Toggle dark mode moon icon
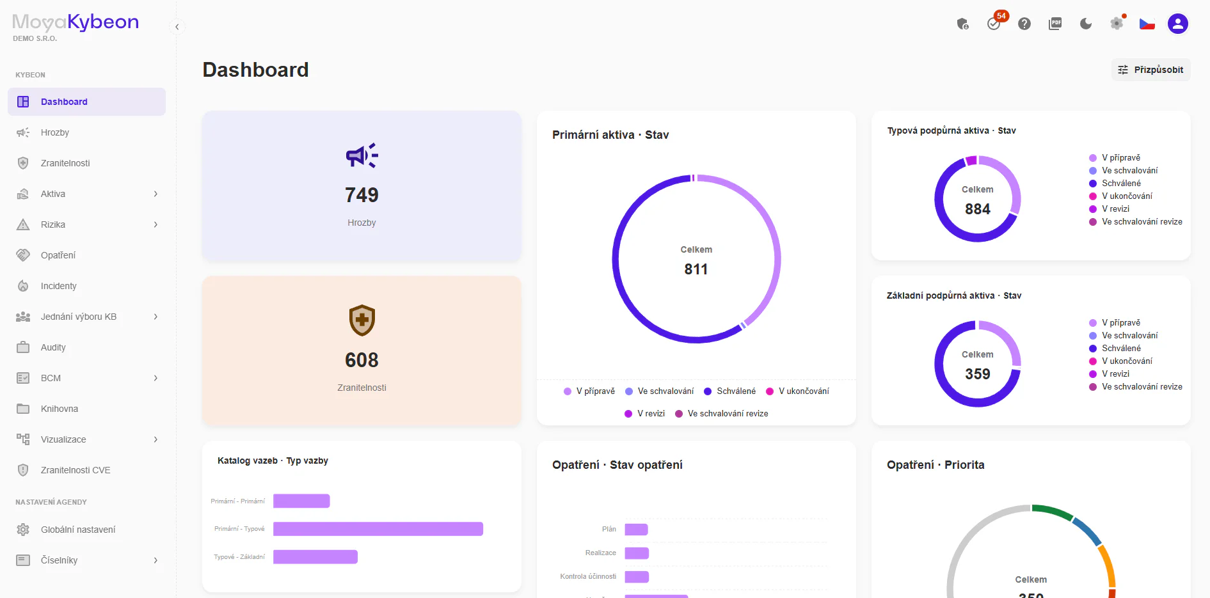1210x598 pixels. pos(1086,24)
